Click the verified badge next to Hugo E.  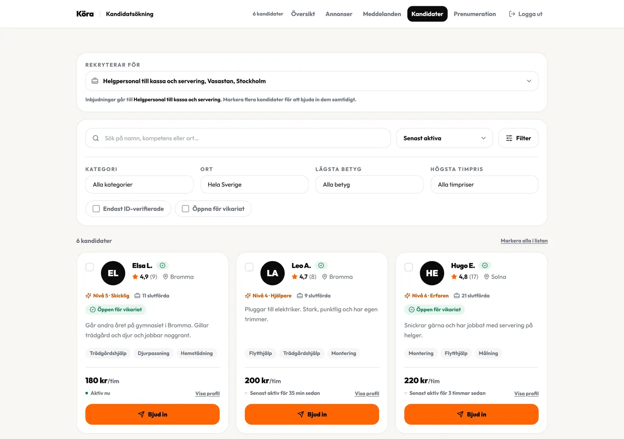tap(485, 266)
